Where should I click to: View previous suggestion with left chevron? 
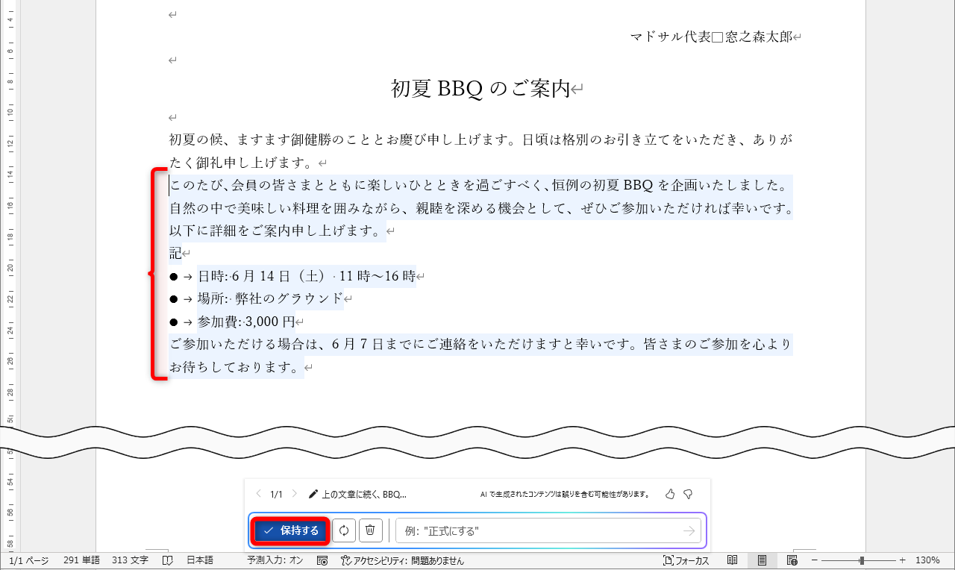[258, 493]
